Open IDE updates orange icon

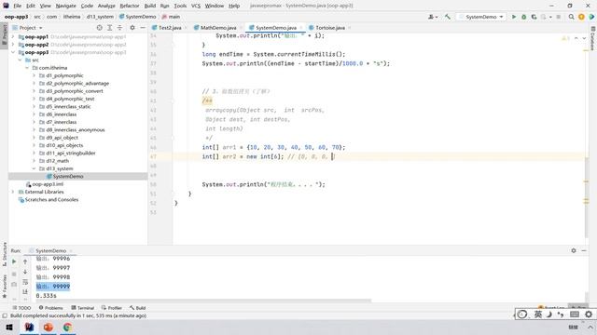tap(581, 17)
